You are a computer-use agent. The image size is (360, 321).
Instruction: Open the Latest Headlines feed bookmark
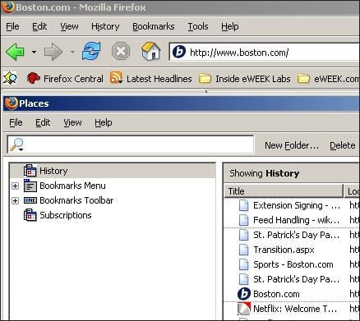coord(150,79)
